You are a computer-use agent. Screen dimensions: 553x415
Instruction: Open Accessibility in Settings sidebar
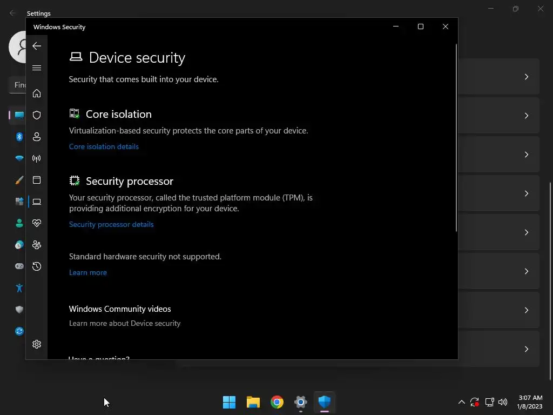19,288
